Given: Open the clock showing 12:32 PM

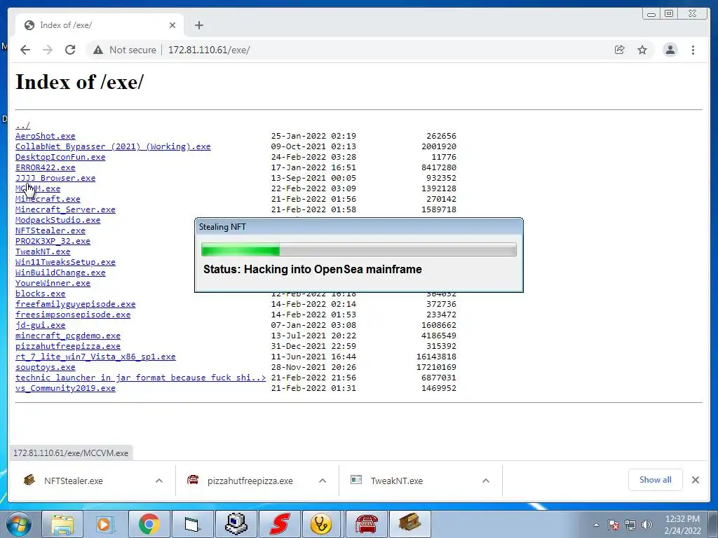Looking at the screenshot, I should point(682,525).
